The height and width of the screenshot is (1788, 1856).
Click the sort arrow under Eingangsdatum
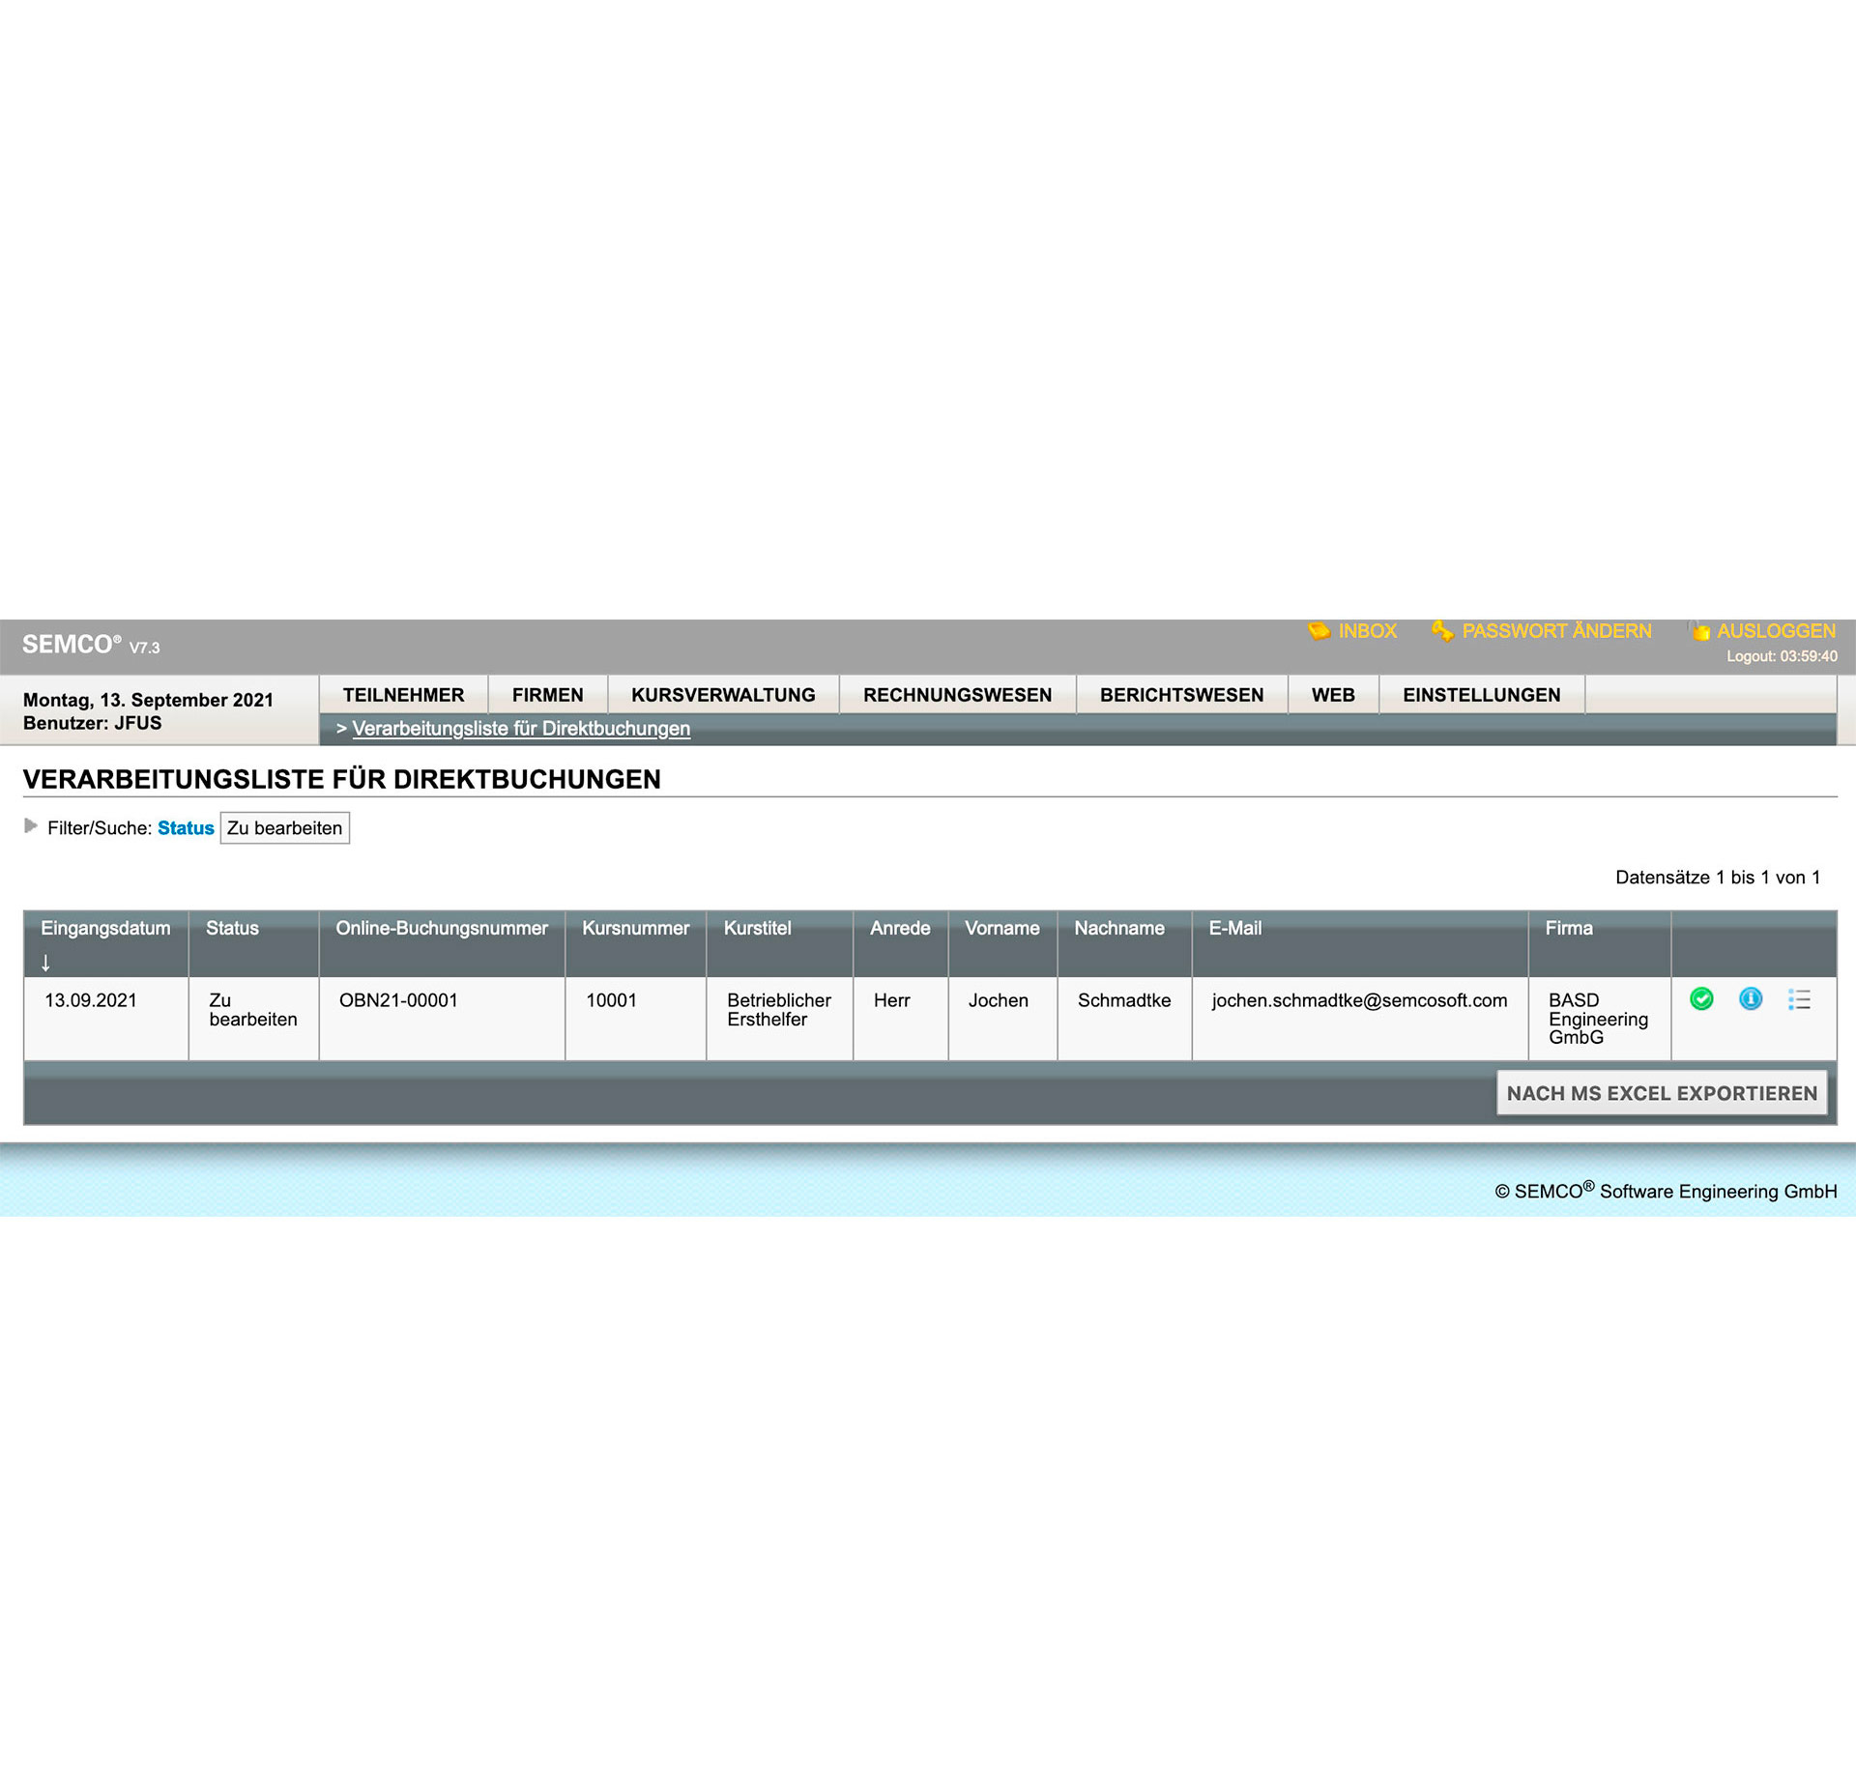pos(45,963)
